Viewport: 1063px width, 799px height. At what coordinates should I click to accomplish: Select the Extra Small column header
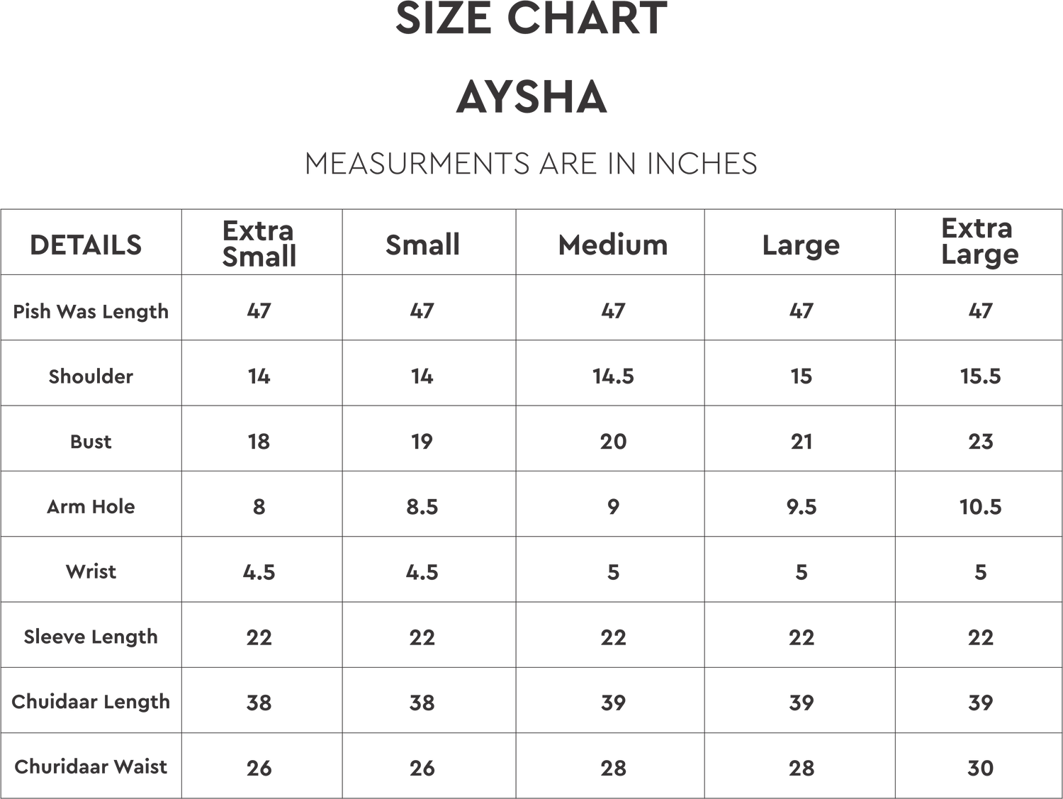[x=259, y=243]
